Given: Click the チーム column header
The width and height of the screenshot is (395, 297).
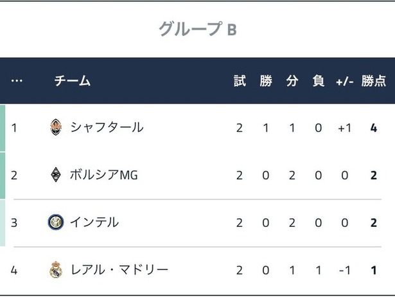Looking at the screenshot, I should 73,81.
